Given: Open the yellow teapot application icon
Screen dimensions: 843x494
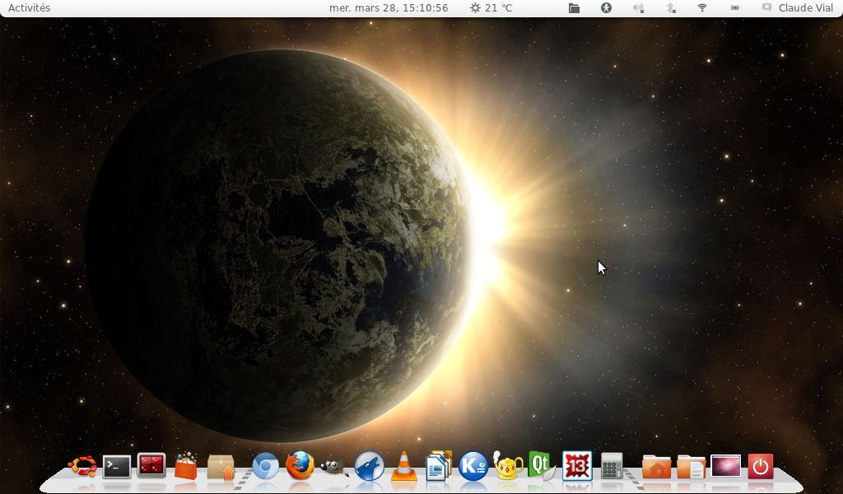Looking at the screenshot, I should click(508, 465).
